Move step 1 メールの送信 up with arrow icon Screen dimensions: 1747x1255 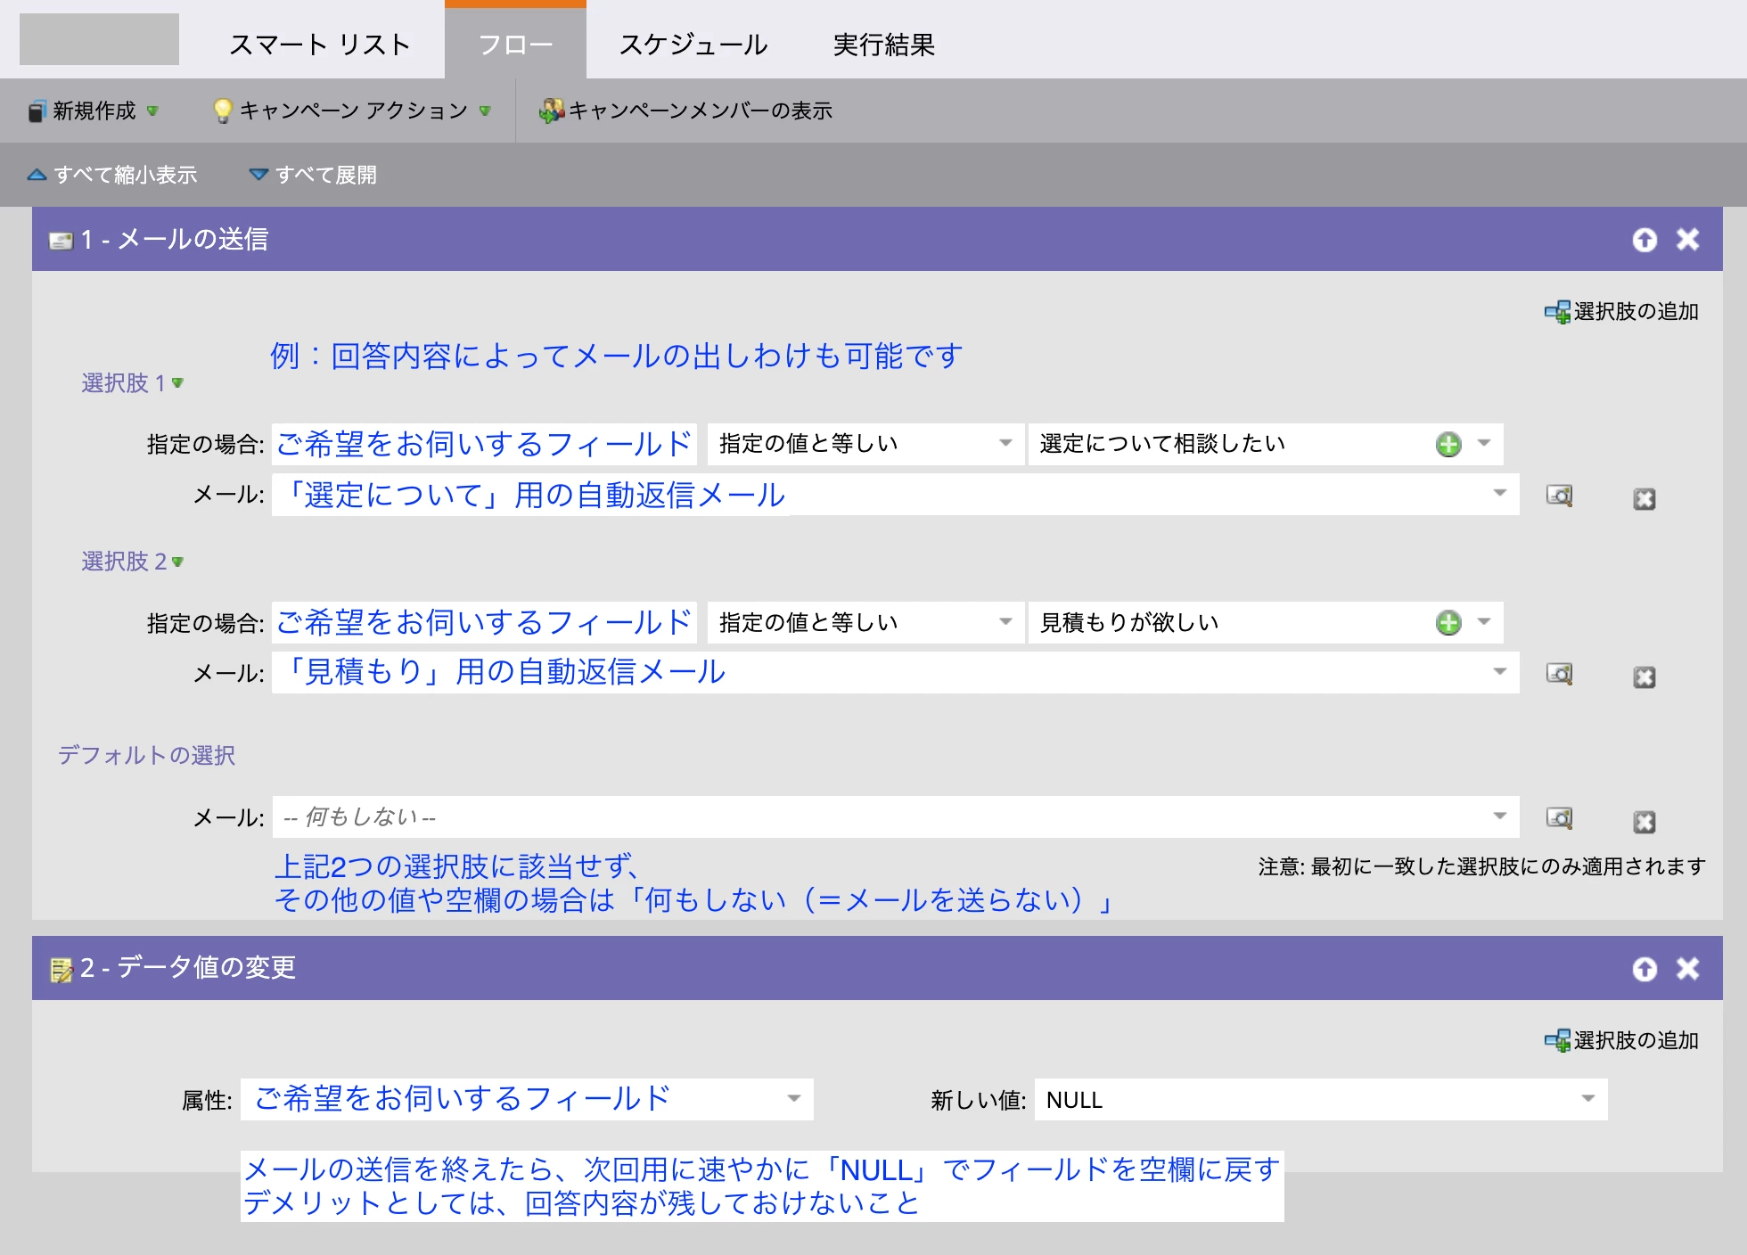[1644, 240]
